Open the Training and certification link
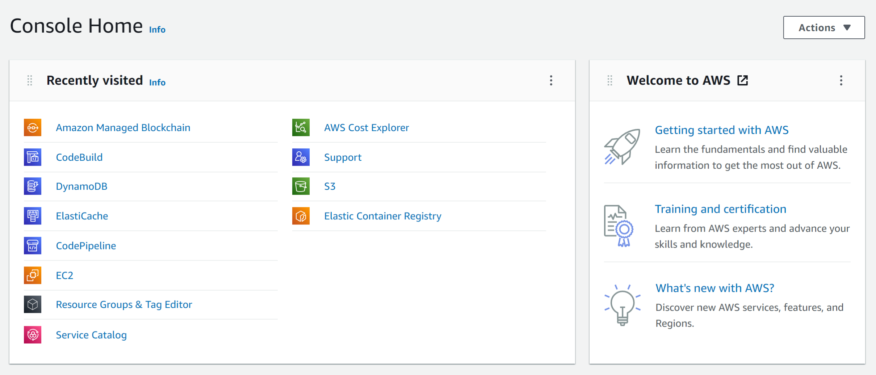 coord(721,209)
